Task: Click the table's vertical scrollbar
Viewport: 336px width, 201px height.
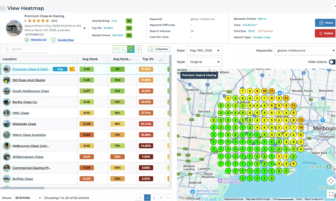Action: [170, 85]
